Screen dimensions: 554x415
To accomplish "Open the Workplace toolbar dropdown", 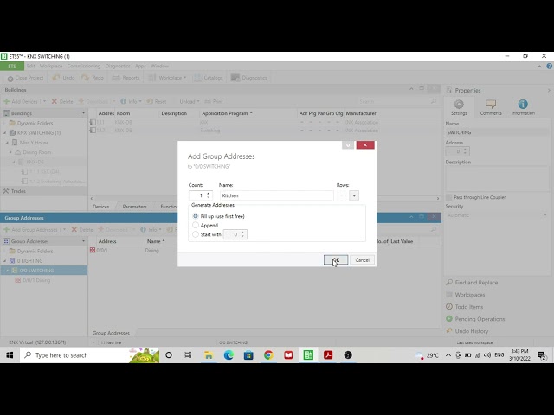I will point(167,78).
